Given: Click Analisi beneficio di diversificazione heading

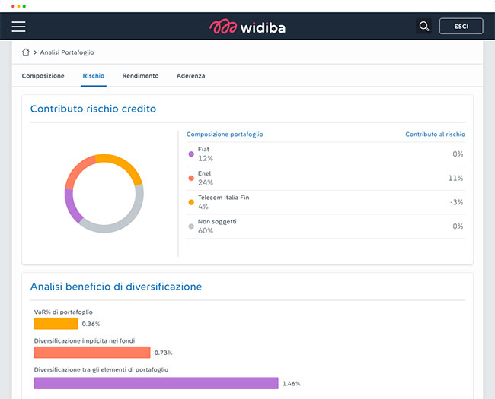Looking at the screenshot, I should [116, 287].
